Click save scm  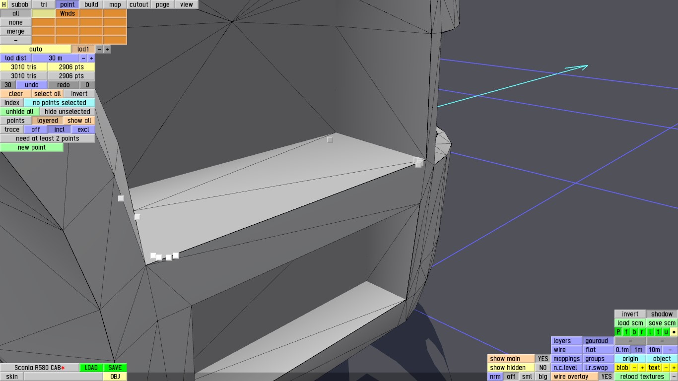point(662,323)
